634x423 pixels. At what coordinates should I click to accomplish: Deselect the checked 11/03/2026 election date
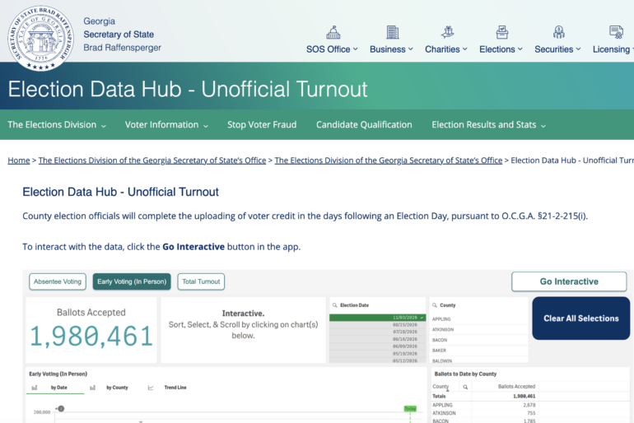pyautogui.click(x=378, y=318)
